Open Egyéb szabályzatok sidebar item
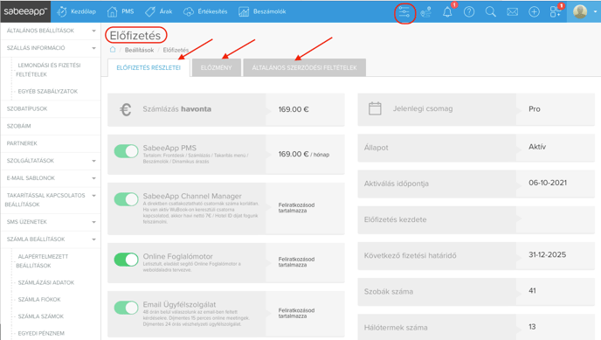 pyautogui.click(x=48, y=91)
